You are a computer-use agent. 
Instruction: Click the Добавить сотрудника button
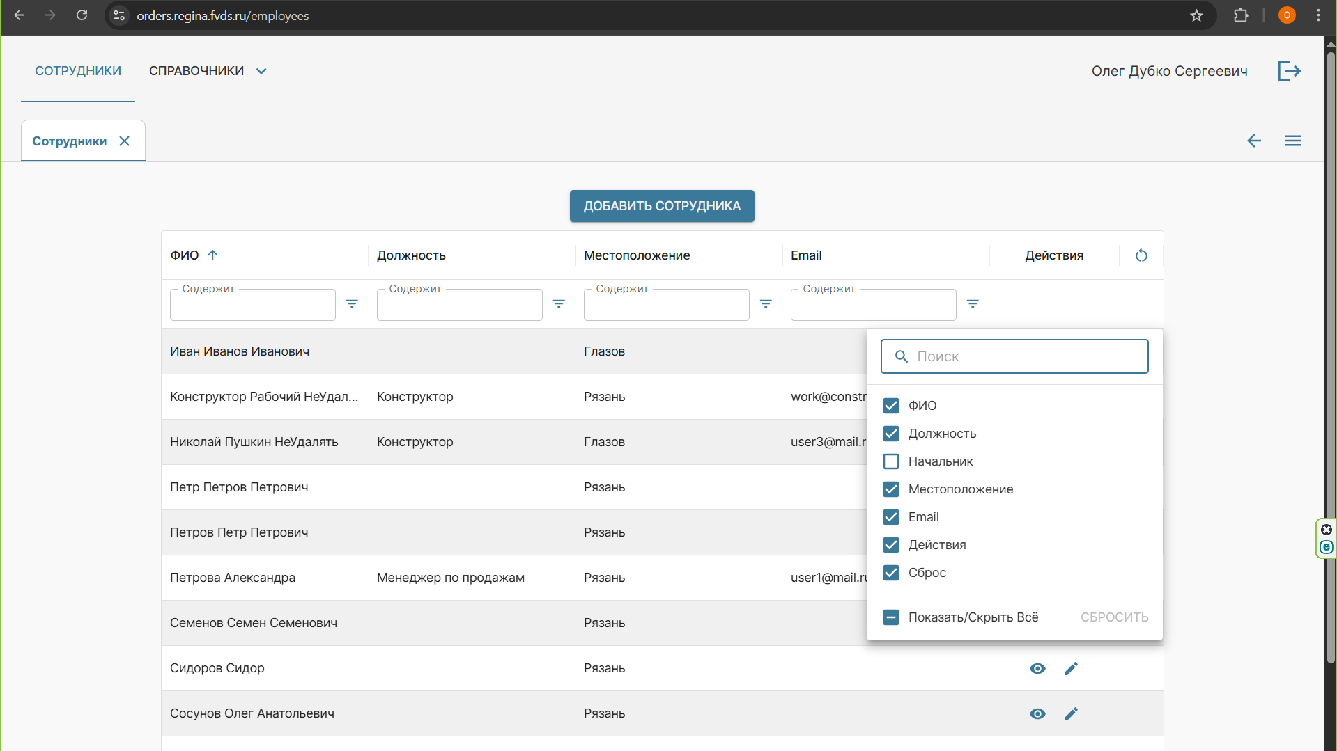[662, 206]
